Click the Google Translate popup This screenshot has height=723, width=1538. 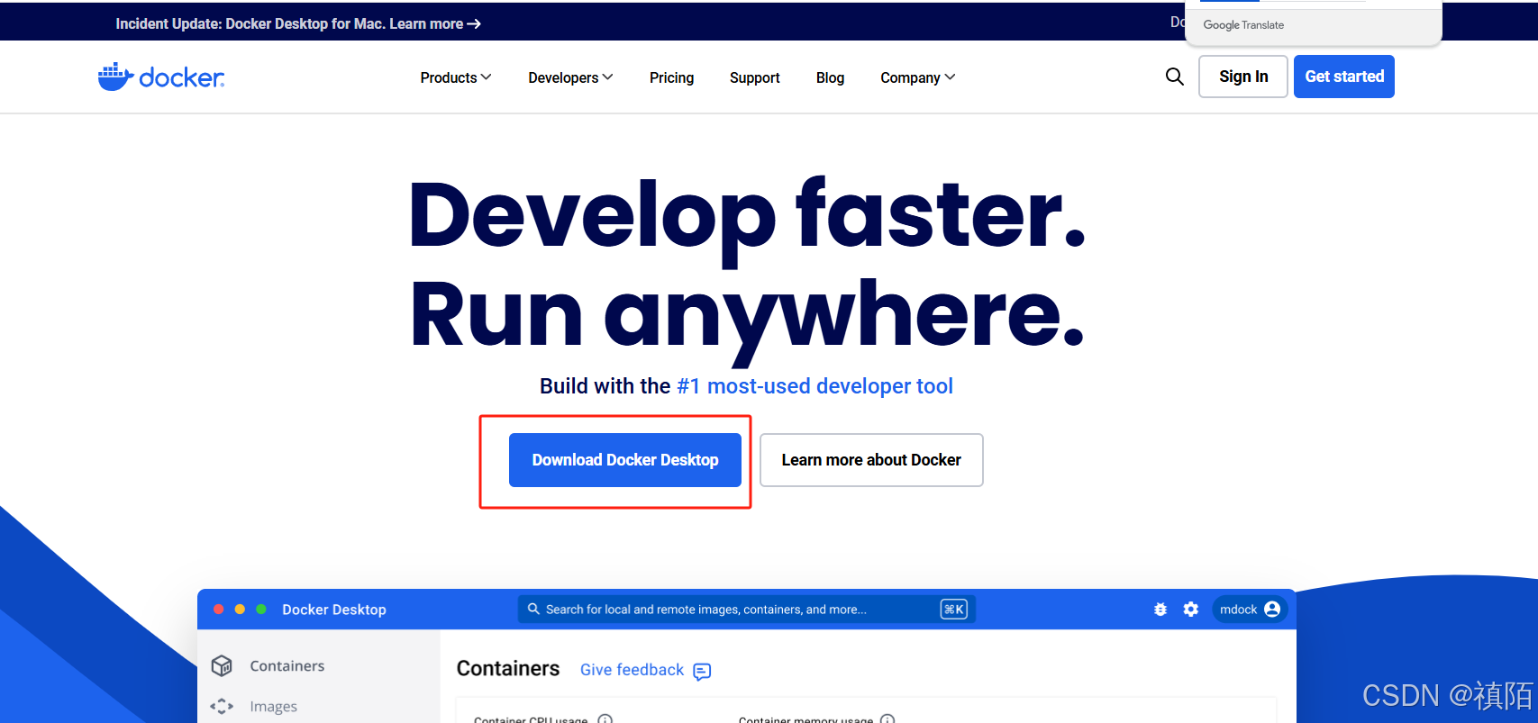click(x=1314, y=23)
